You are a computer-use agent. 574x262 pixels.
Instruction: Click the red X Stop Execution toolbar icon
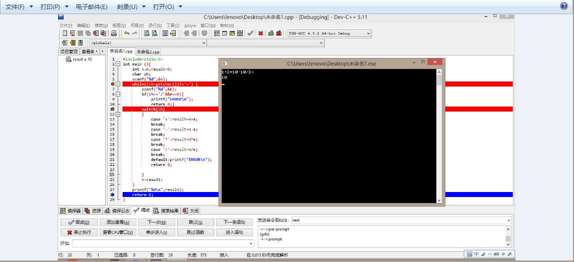pyautogui.click(x=261, y=33)
